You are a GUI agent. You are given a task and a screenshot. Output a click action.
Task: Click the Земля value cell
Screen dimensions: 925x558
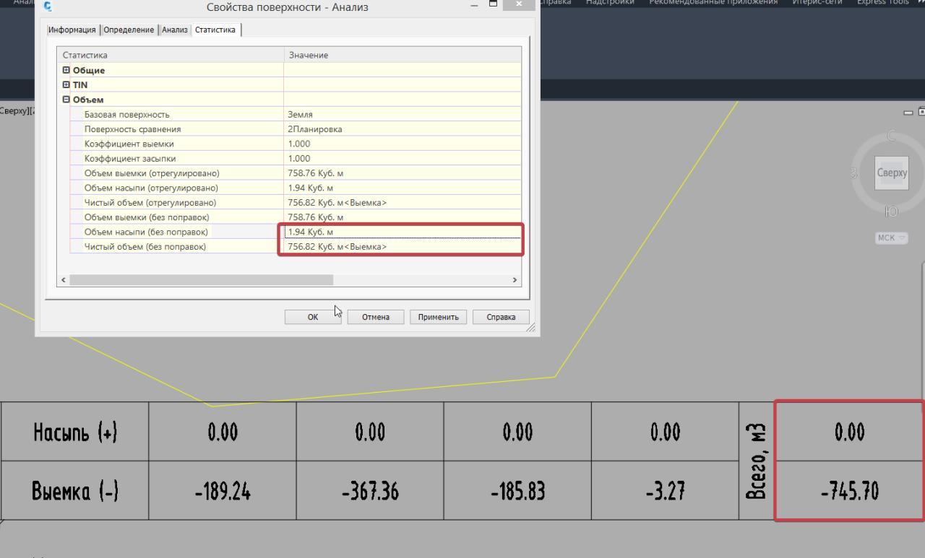(x=403, y=114)
